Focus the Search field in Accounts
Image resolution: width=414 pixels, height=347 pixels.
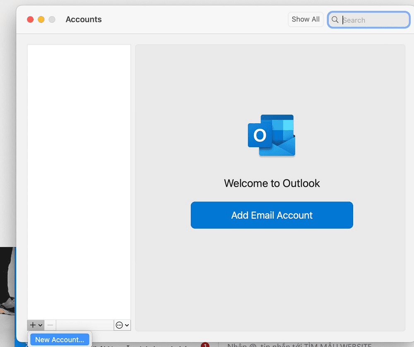point(368,20)
